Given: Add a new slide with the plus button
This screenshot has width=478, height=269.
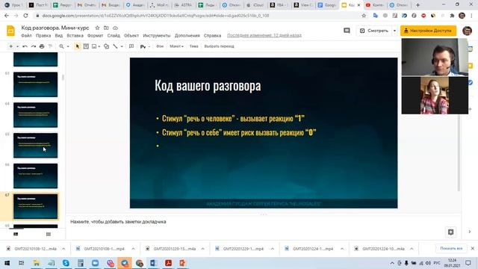Looking at the screenshot, I should [11, 46].
